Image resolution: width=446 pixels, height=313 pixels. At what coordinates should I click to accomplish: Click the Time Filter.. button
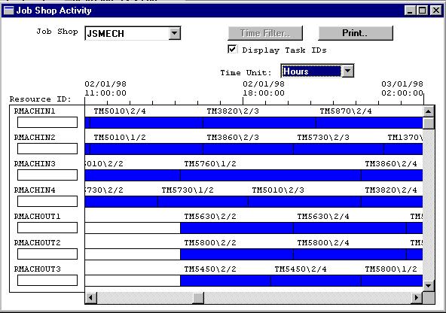pyautogui.click(x=265, y=33)
